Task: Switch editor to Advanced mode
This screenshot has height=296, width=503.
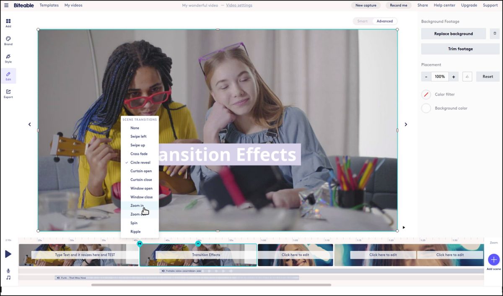Action: click(384, 21)
